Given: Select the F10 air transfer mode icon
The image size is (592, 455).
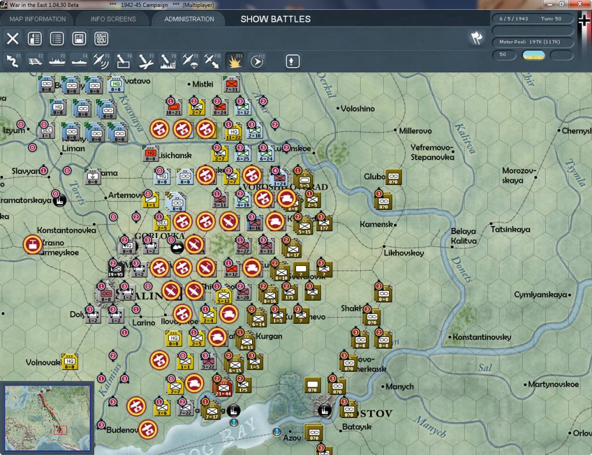Looking at the screenshot, I should click(212, 61).
